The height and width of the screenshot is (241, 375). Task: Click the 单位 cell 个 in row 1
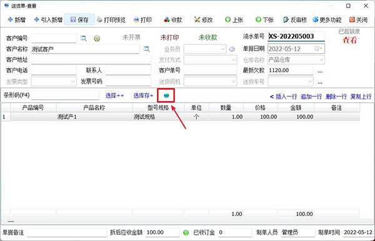click(197, 117)
